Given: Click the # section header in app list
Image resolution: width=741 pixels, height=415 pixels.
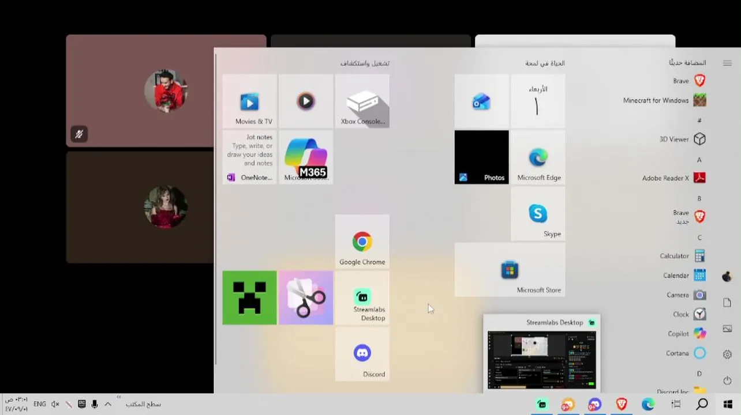Looking at the screenshot, I should click(x=699, y=120).
